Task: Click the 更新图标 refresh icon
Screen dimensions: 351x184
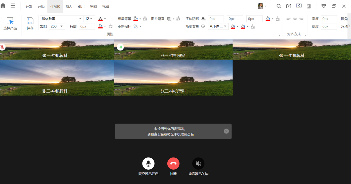Action: [x=136, y=26]
